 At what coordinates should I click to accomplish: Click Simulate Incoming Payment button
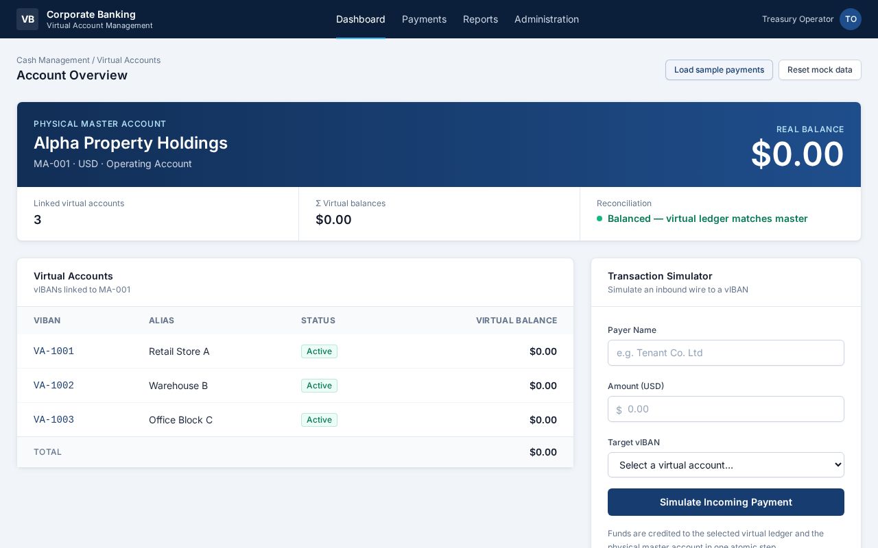(x=726, y=502)
